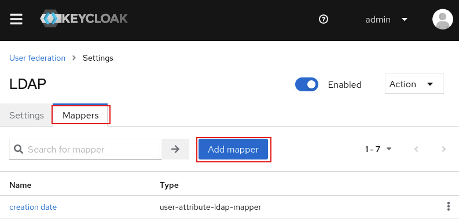Screen dimensions: 459x219
Task: Expand the Action dropdown
Action: pyautogui.click(x=414, y=84)
